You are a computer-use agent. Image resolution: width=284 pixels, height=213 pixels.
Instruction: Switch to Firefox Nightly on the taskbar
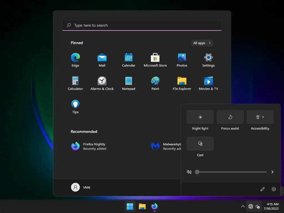[154, 206]
